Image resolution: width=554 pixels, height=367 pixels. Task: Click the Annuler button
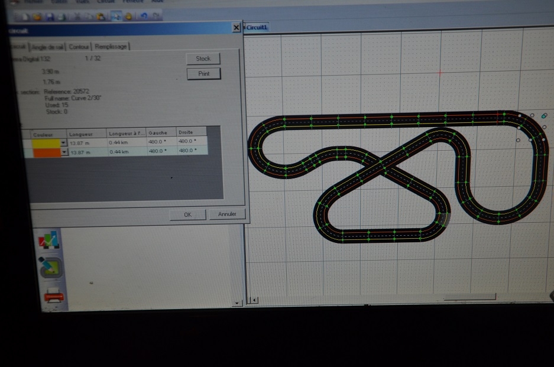[x=227, y=214]
